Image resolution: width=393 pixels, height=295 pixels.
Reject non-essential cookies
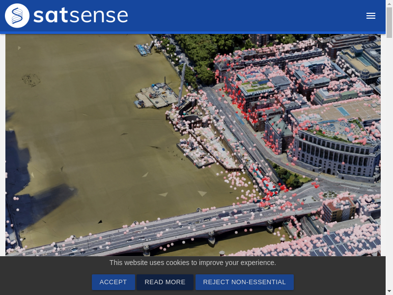[x=244, y=282]
